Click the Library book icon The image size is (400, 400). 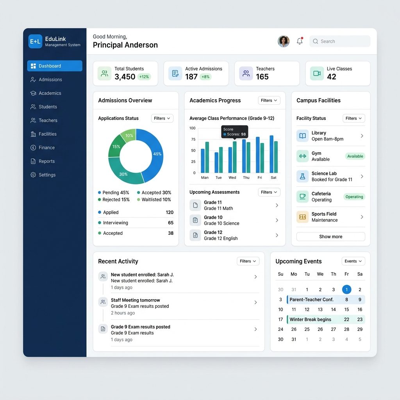(x=303, y=136)
